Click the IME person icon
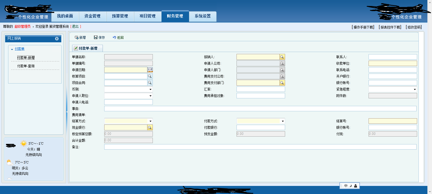Viewport: 432px width, 194px height. pos(356,186)
